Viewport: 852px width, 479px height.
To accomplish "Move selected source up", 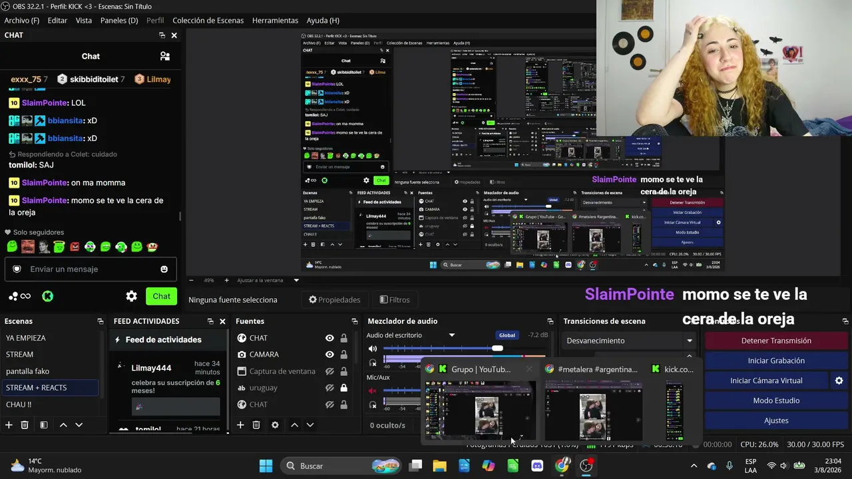I will pyautogui.click(x=294, y=425).
